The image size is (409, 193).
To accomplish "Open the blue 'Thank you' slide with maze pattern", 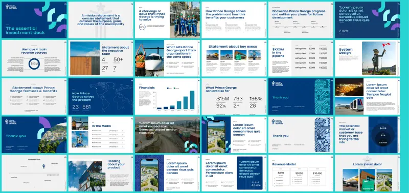I will (301, 96).
